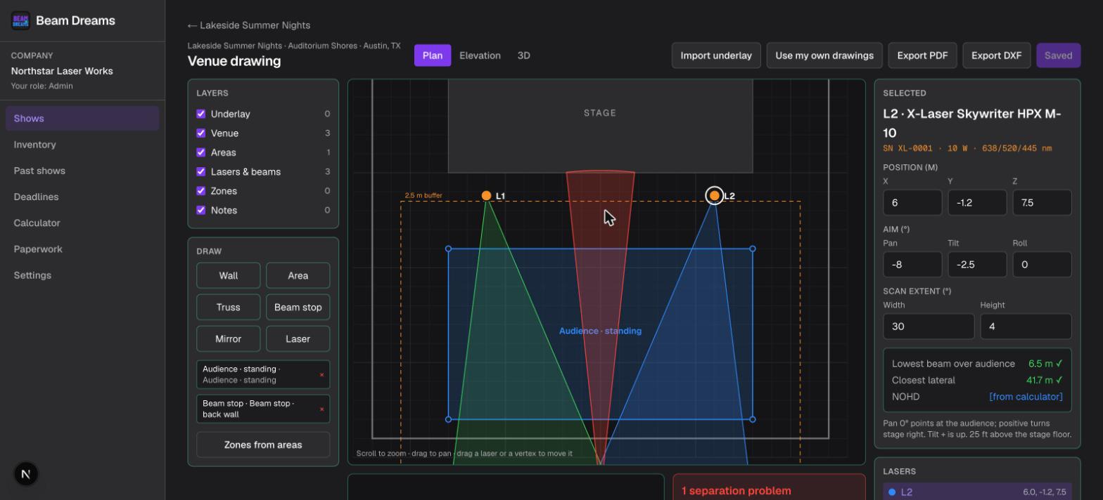Click the Northstar Laser Works company name

click(62, 71)
